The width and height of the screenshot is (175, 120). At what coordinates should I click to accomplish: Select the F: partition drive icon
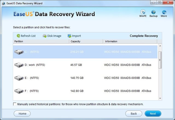[x=19, y=91]
